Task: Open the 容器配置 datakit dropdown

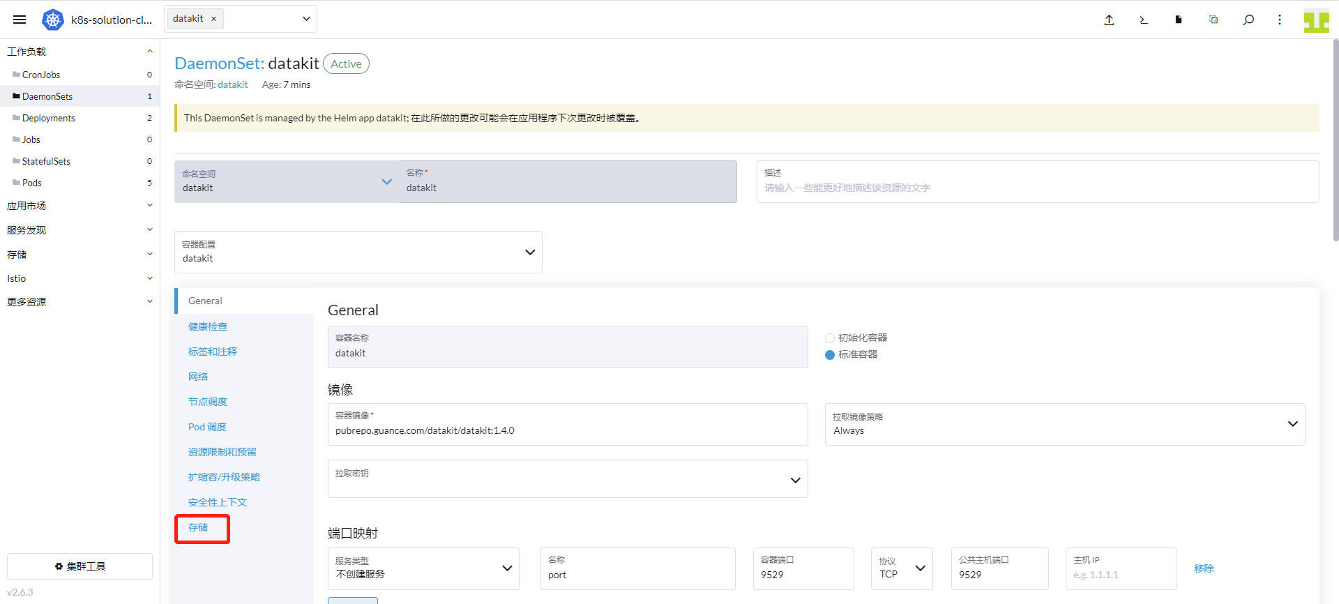Action: (x=358, y=252)
